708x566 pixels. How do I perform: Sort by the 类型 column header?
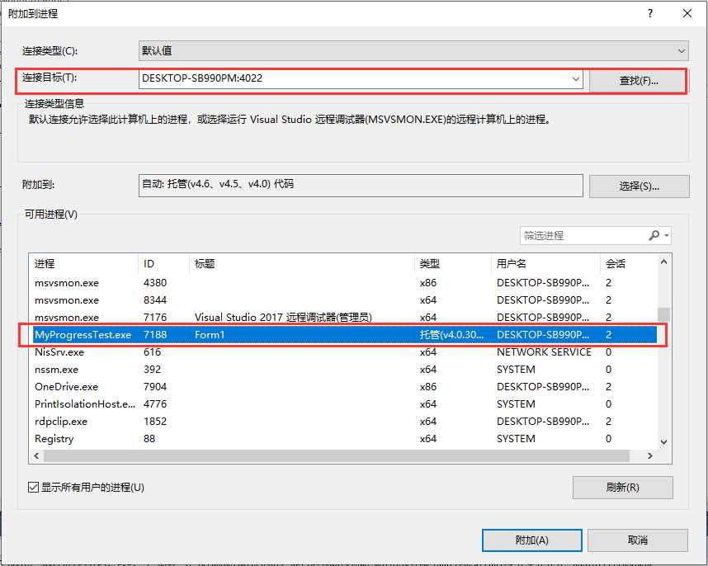(452, 263)
